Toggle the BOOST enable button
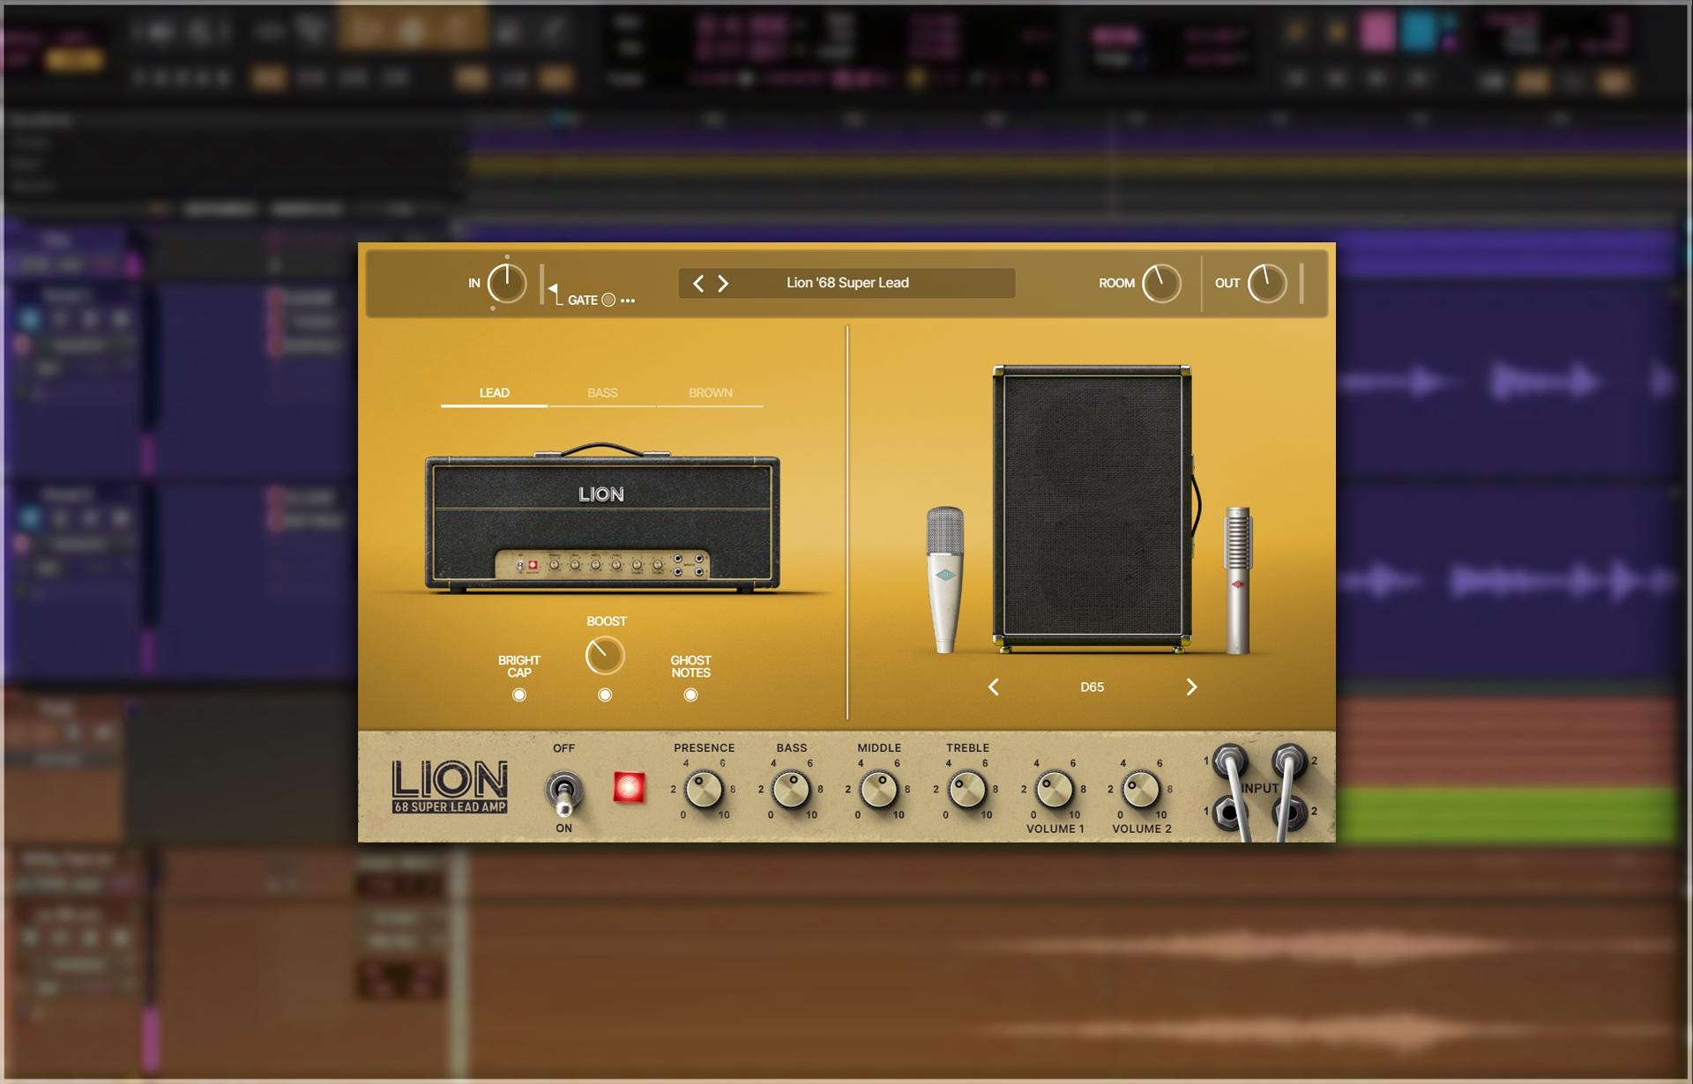 [x=605, y=695]
